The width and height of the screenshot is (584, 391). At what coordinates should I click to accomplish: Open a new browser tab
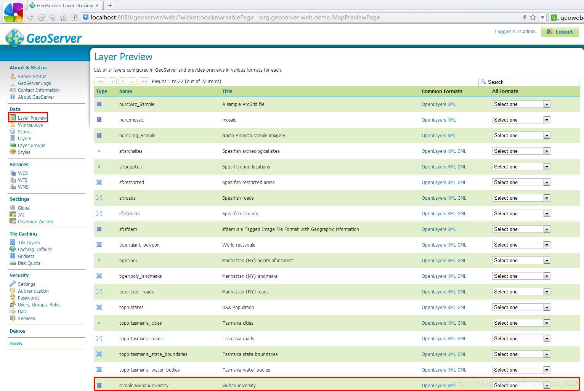(110, 5)
